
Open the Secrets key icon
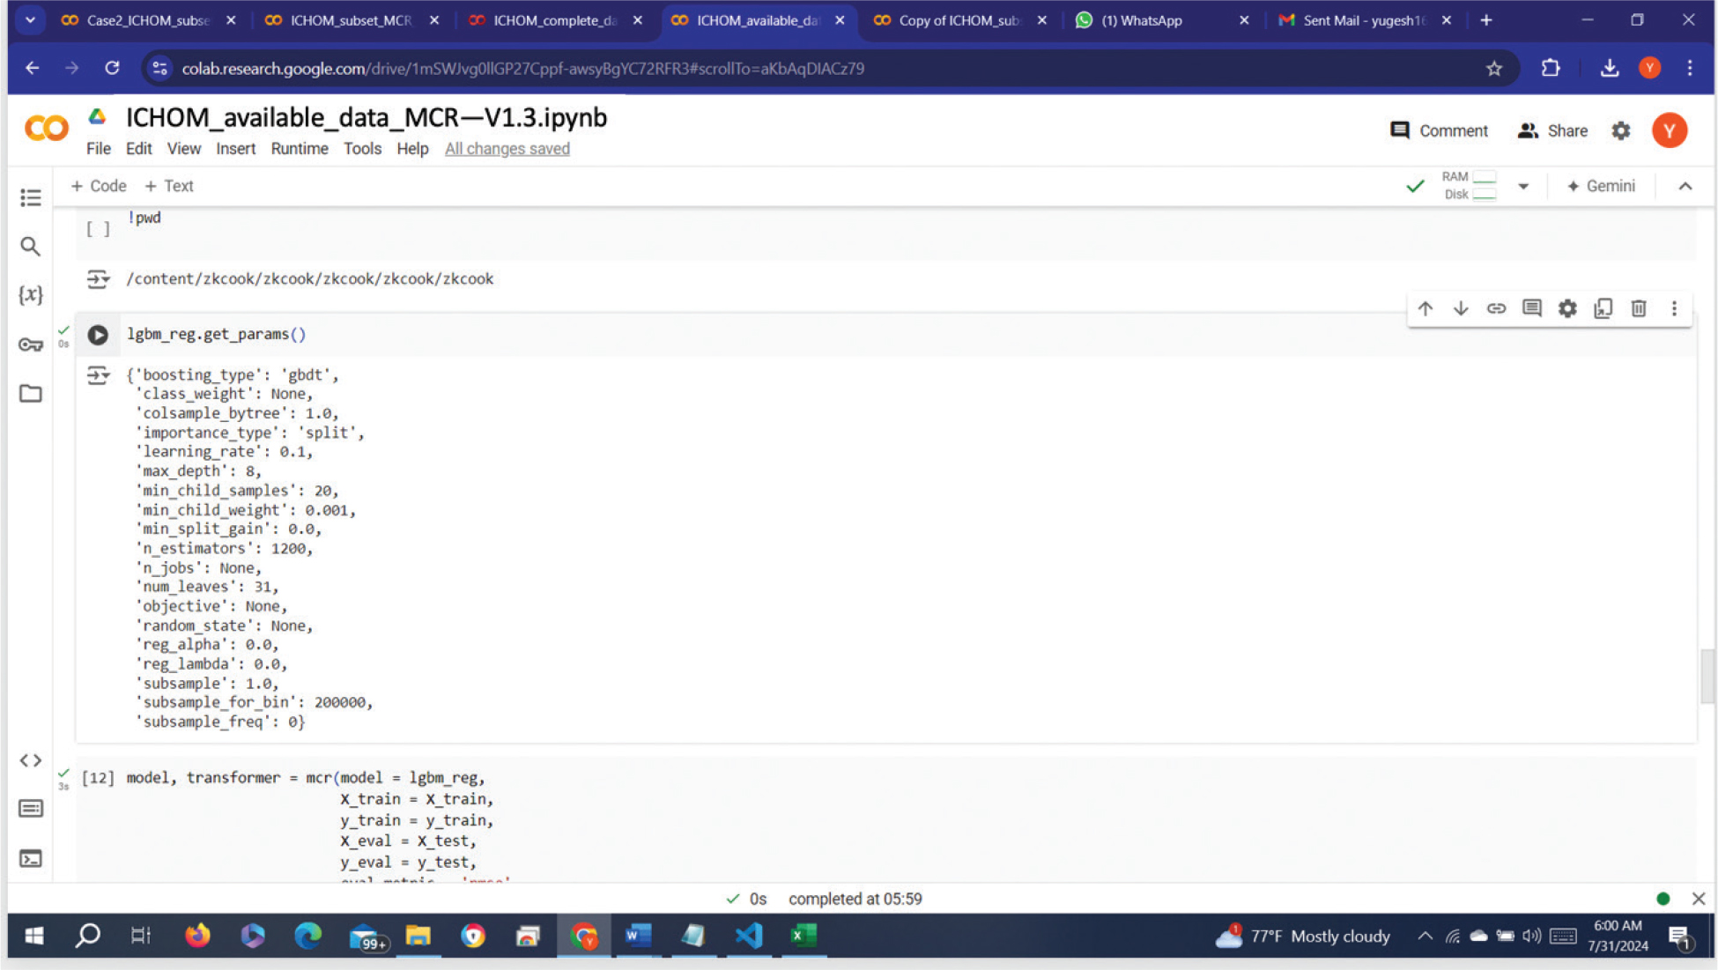[x=31, y=344]
